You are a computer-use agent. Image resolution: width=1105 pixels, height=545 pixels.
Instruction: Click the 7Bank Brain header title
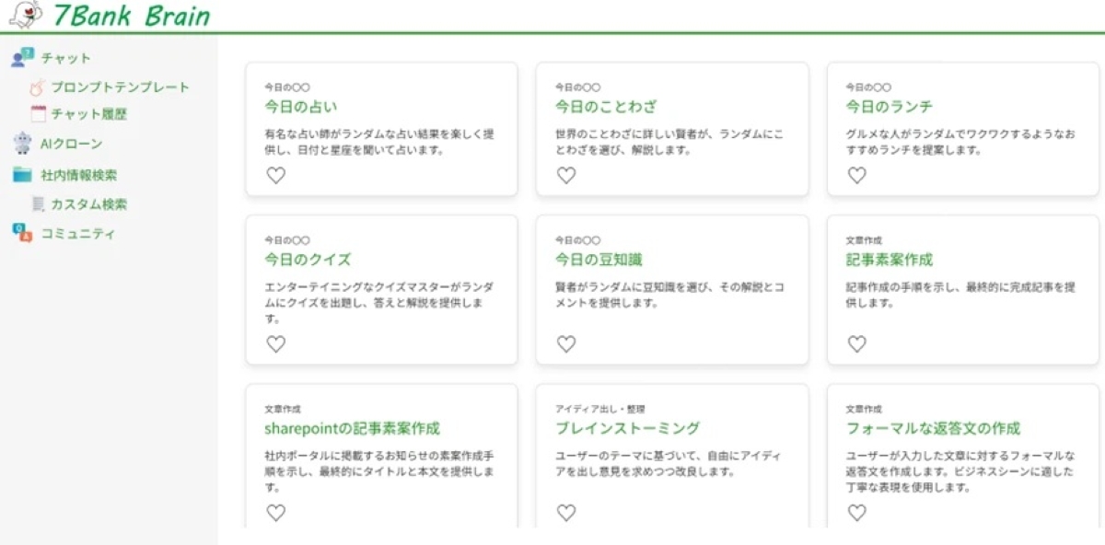131,16
